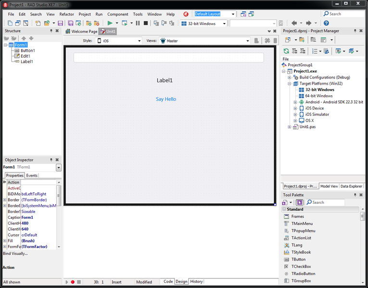Image resolution: width=368 pixels, height=288 pixels.
Task: Click the Bind Visually... link
Action: (x=15, y=253)
